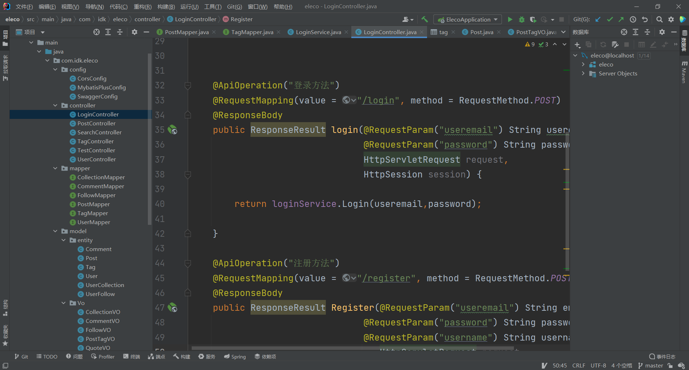Open the Profiler tool window

[103, 356]
